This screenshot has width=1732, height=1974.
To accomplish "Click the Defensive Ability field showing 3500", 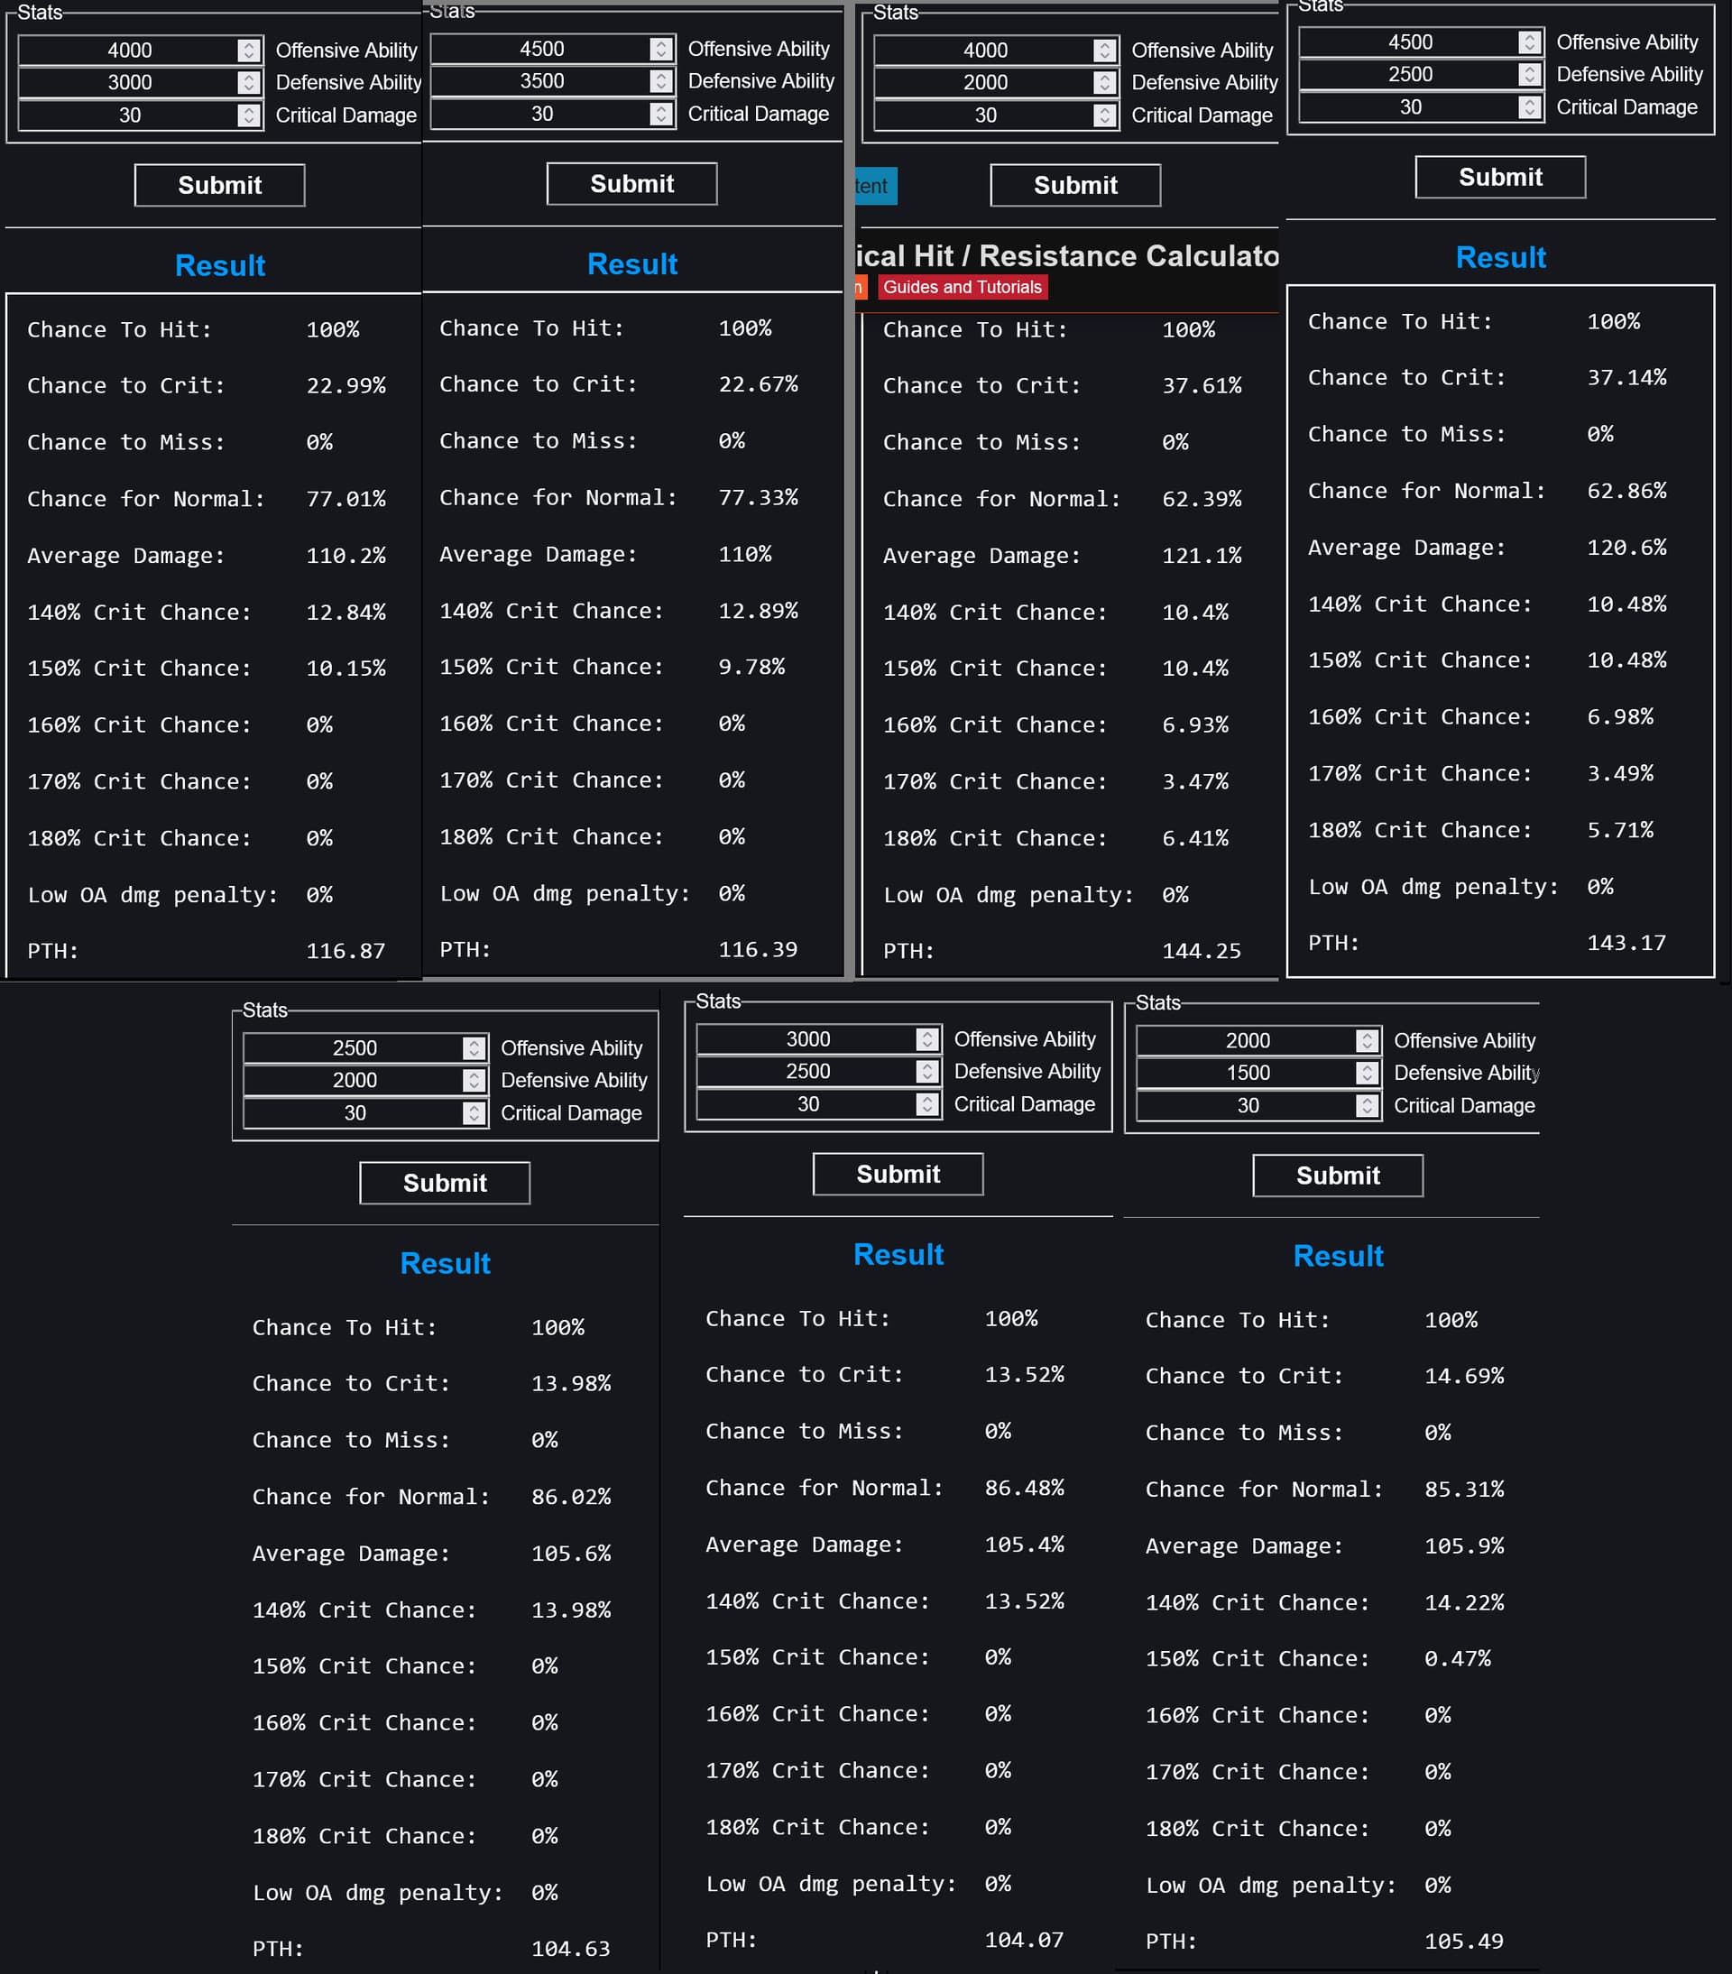I will [540, 81].
